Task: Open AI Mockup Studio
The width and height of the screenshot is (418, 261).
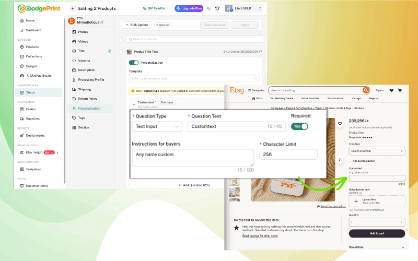Action: click(36, 76)
